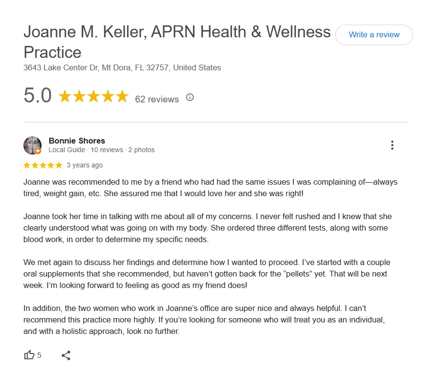Click the 62 reviews count text
Image resolution: width=437 pixels, height=376 pixels.
click(x=157, y=99)
